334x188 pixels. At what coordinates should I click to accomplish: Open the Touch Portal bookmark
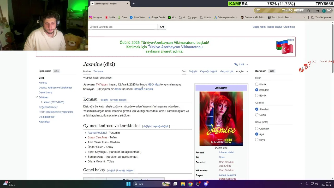[x=280, y=17]
